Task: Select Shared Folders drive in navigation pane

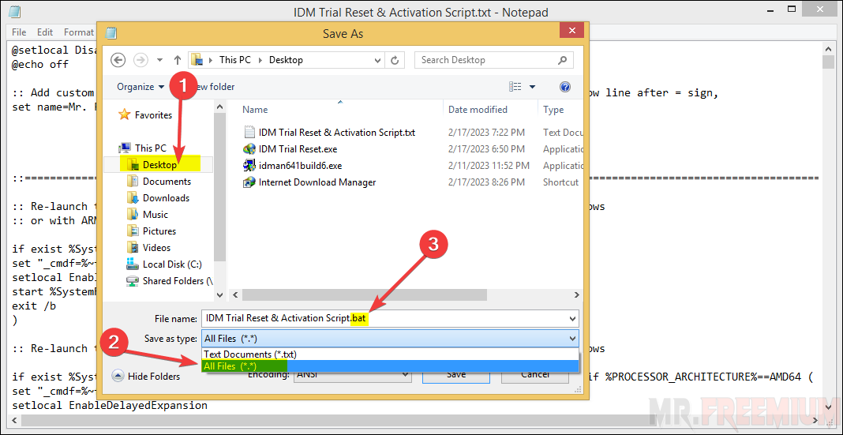Action: [x=178, y=281]
